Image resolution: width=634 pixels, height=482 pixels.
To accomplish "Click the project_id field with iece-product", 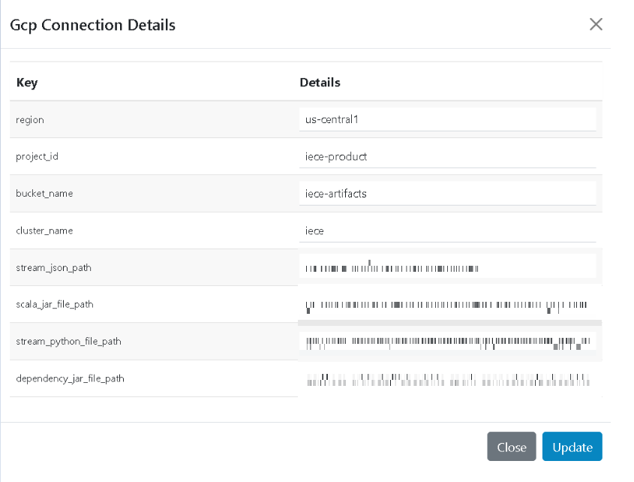I will (x=447, y=156).
